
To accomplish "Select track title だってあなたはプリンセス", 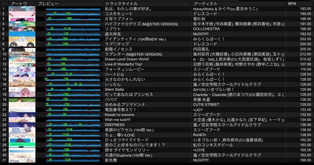I will 129,95.
